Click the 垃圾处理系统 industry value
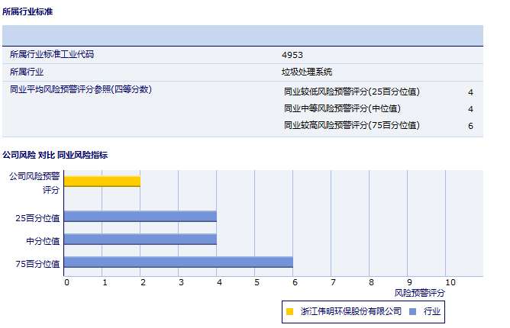The height and width of the screenshot is (328, 510). [307, 72]
